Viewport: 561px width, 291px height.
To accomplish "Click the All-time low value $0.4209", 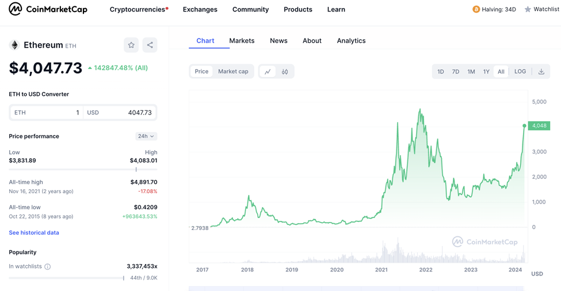I will tap(146, 208).
